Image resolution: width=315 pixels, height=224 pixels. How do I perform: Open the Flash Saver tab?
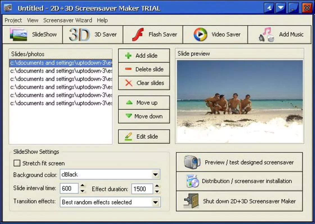tap(153, 34)
